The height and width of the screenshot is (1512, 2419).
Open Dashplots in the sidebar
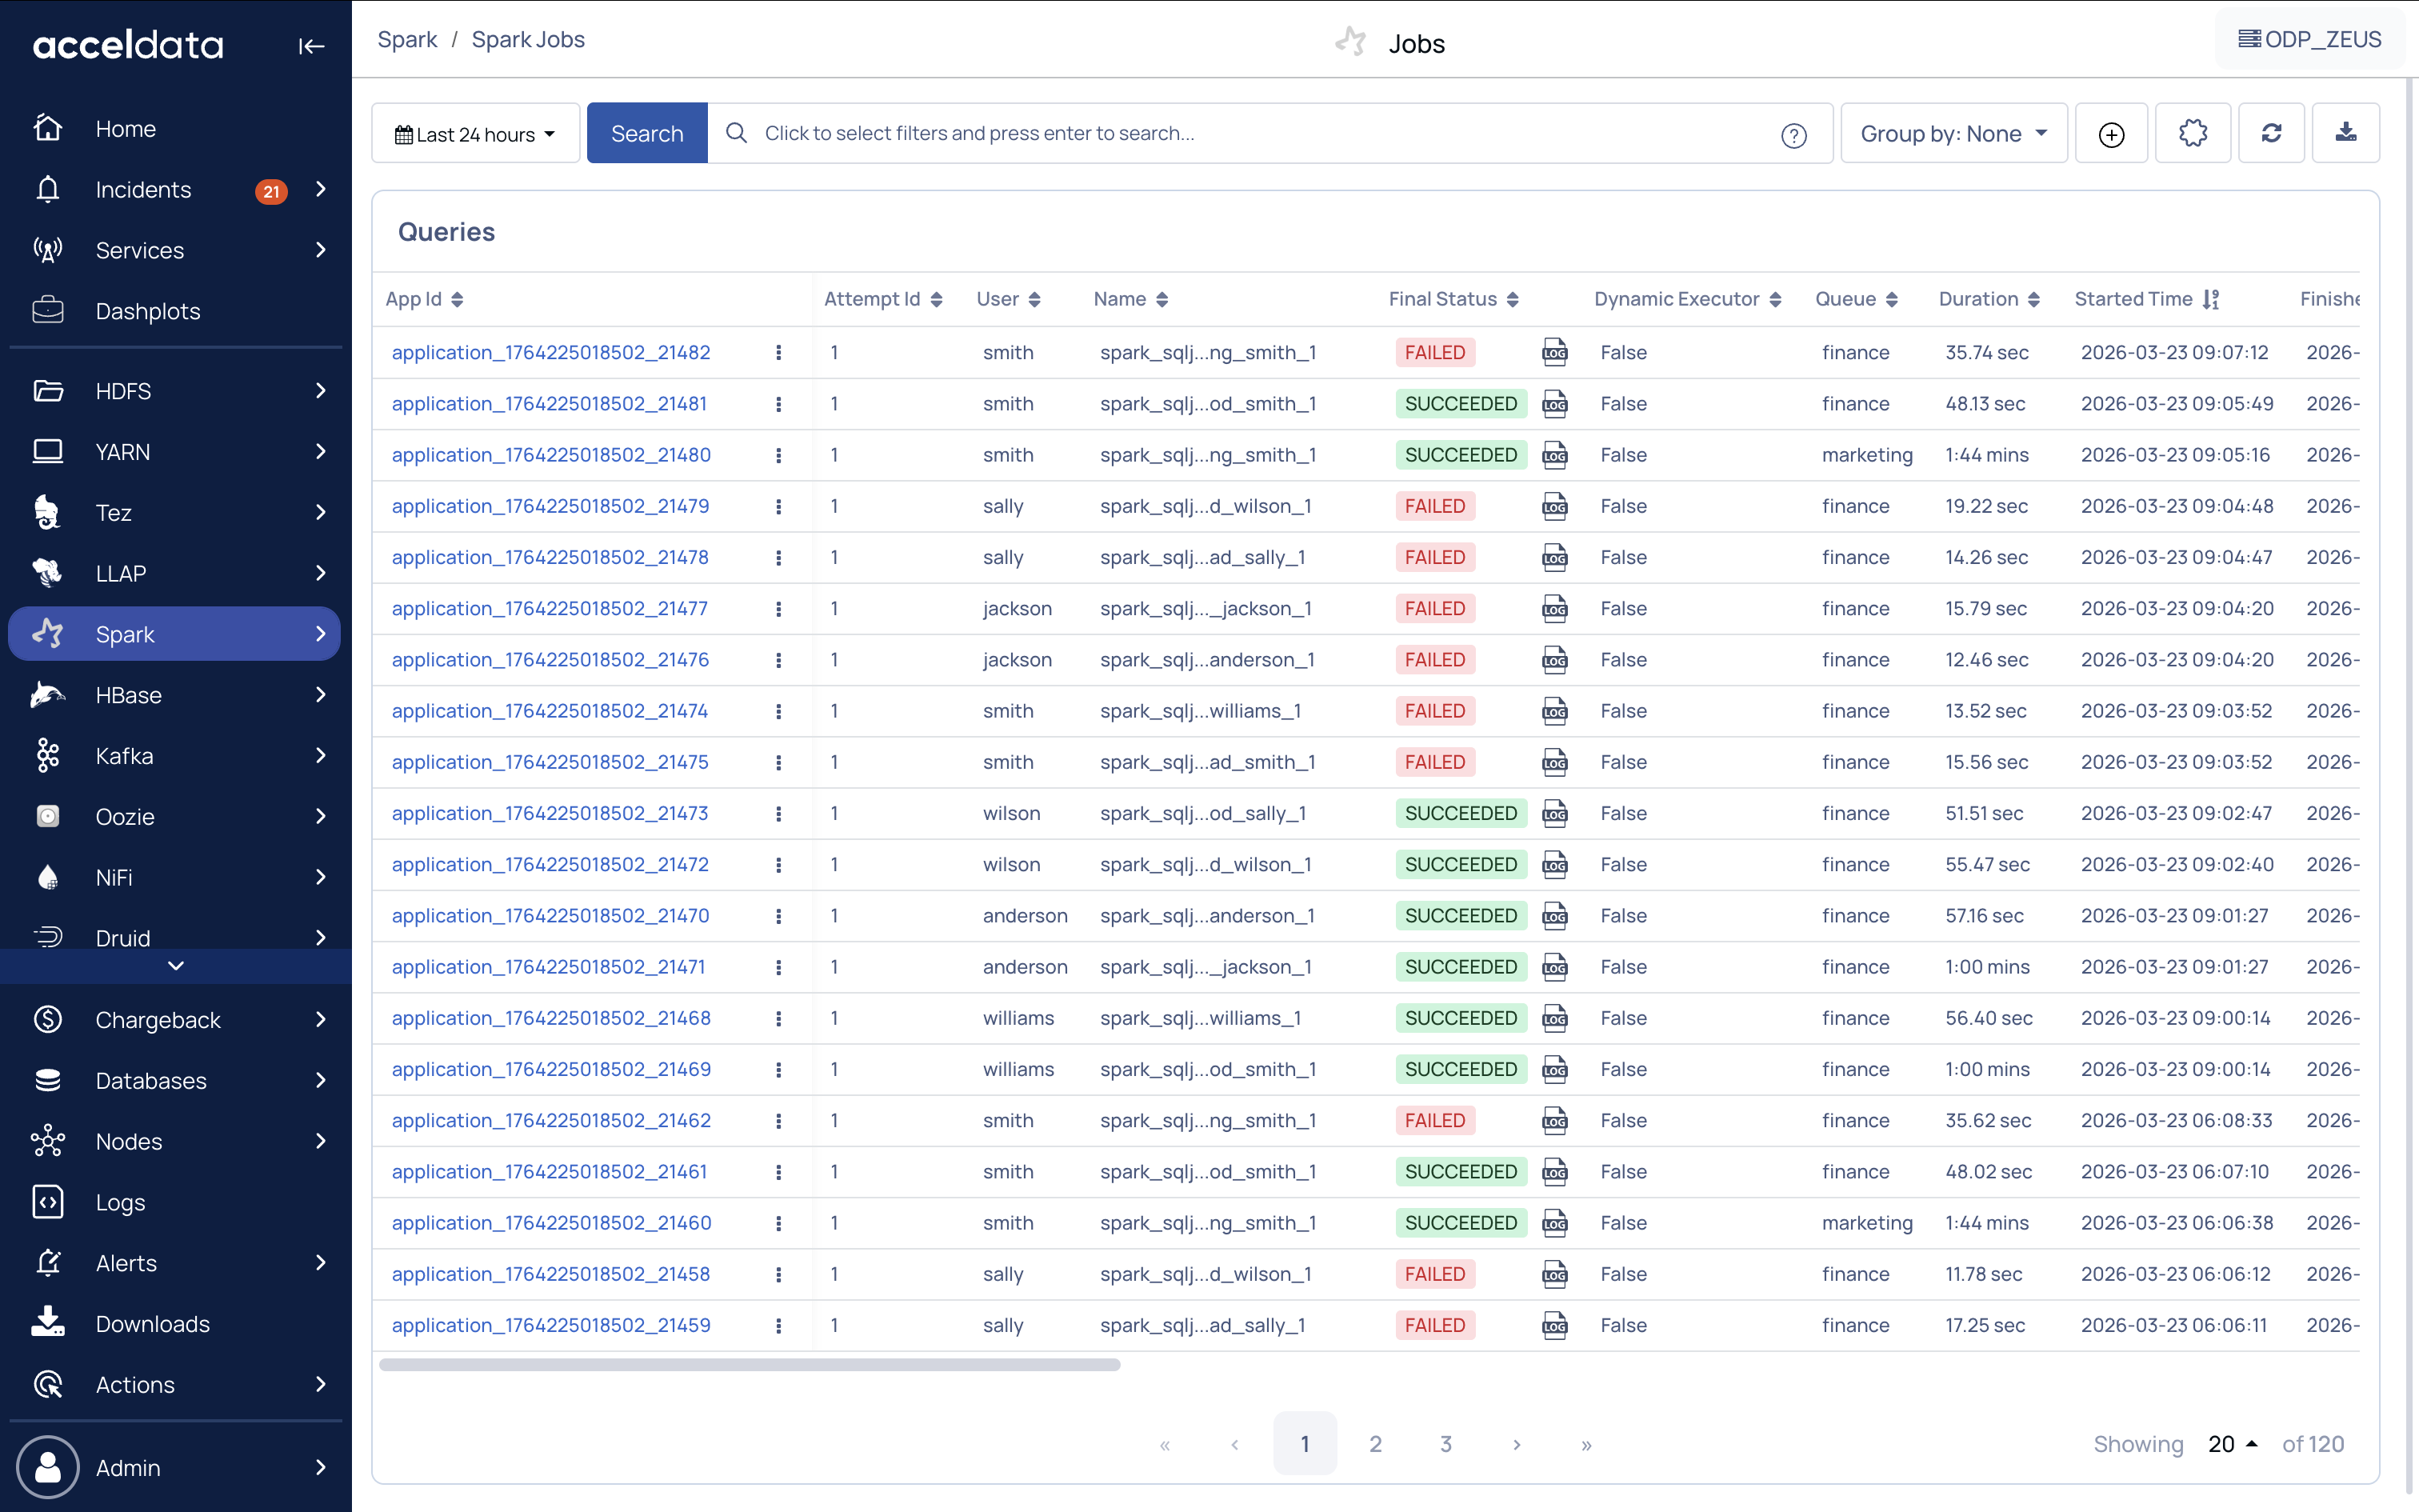tap(148, 311)
